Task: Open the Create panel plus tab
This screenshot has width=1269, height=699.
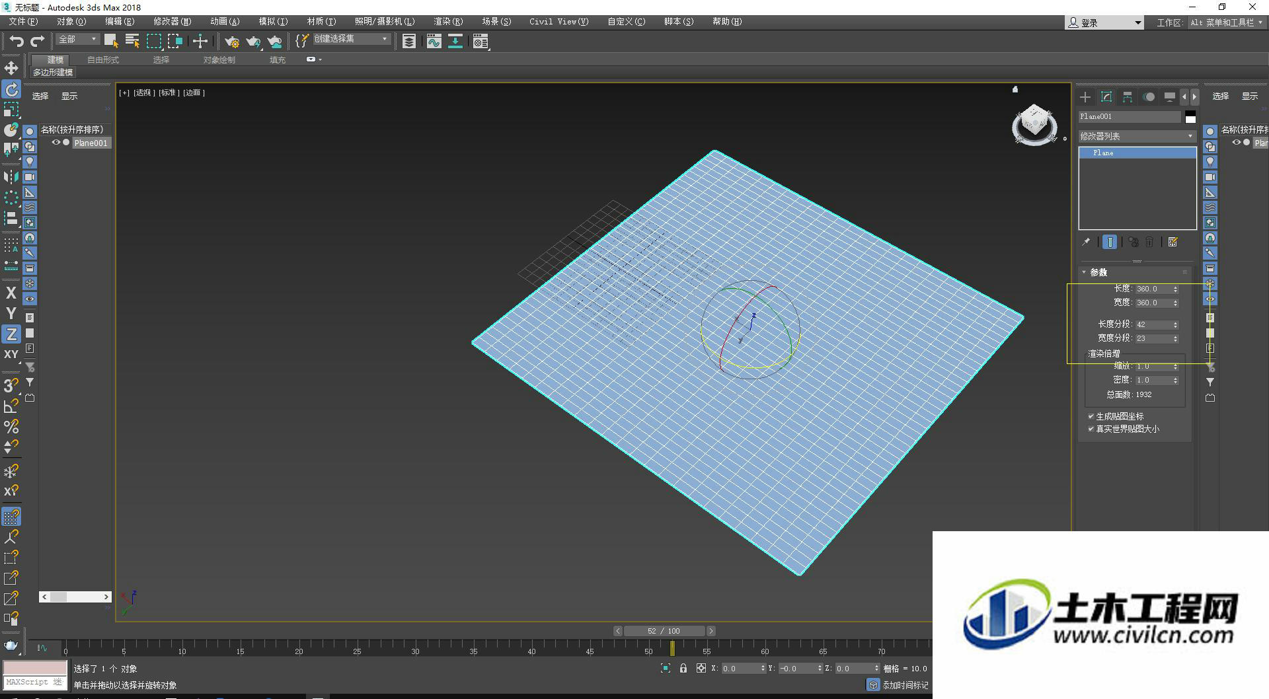Action: (1085, 97)
